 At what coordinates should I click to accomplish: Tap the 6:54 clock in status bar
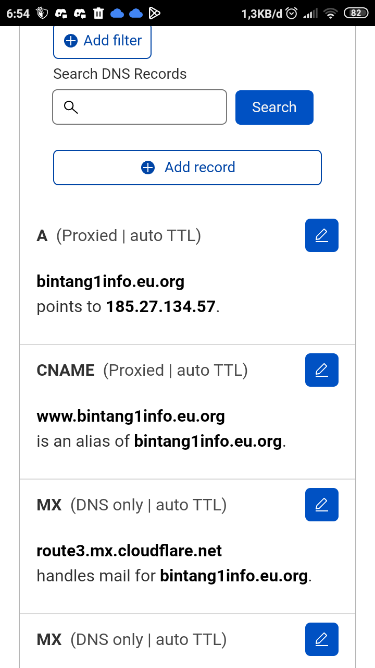pos(18,14)
